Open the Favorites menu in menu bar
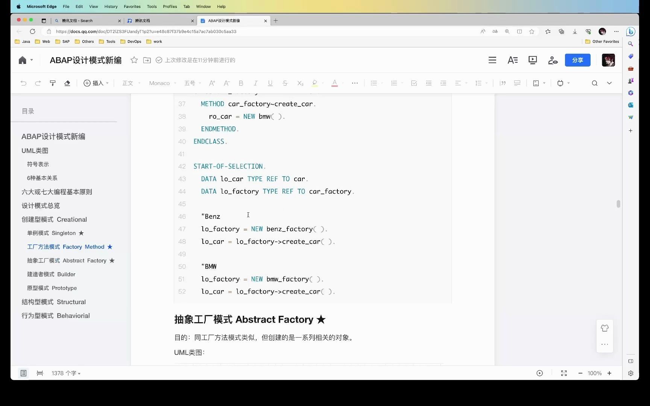 point(132,6)
